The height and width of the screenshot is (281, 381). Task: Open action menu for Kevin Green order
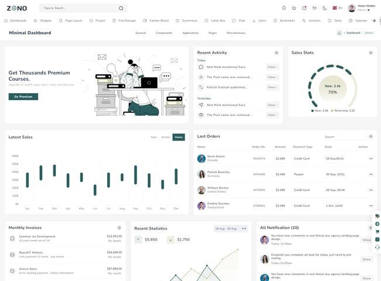click(370, 159)
